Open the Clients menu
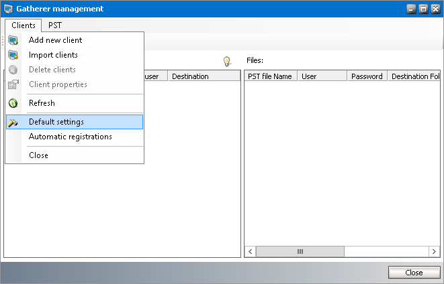Image resolution: width=444 pixels, height=284 pixels. [24, 25]
